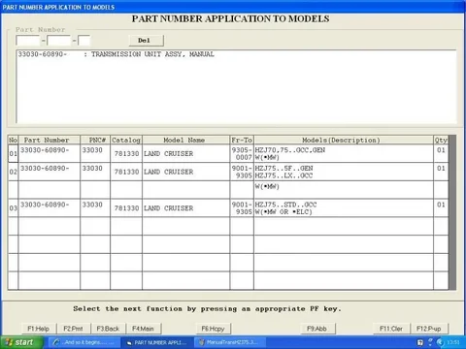This screenshot has width=466, height=349.
Task: Click the F12:P-up button
Action: [429, 329]
